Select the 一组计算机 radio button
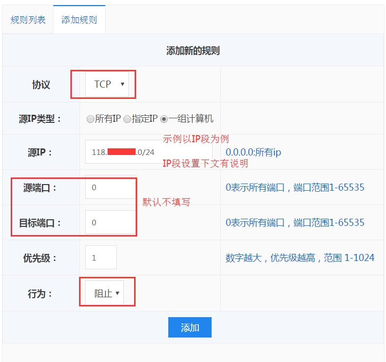Viewport: 386px width, 362px height. 164,119
